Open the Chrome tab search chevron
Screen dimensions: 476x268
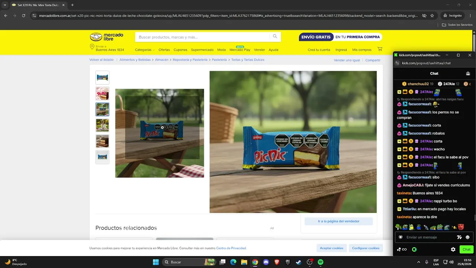(4, 5)
